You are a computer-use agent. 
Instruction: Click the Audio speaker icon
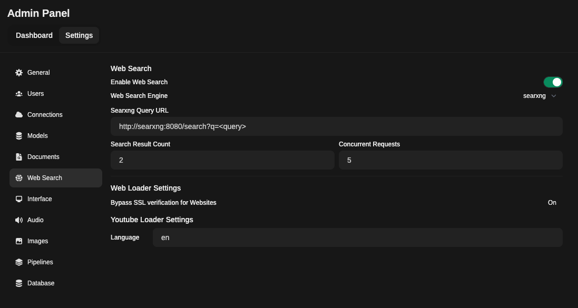19,220
